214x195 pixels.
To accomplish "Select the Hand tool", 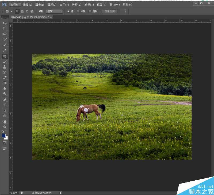I will 5,122.
